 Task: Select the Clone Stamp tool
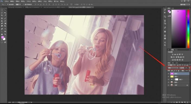pyautogui.click(x=2, y=21)
